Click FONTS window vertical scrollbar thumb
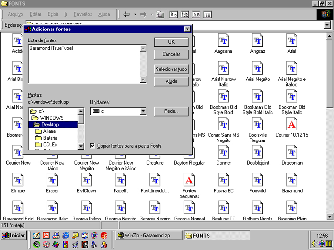Image resolution: width=334 pixels, height=250 pixels. [x=330, y=73]
